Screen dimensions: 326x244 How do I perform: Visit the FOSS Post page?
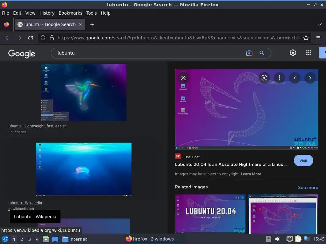tap(303, 160)
